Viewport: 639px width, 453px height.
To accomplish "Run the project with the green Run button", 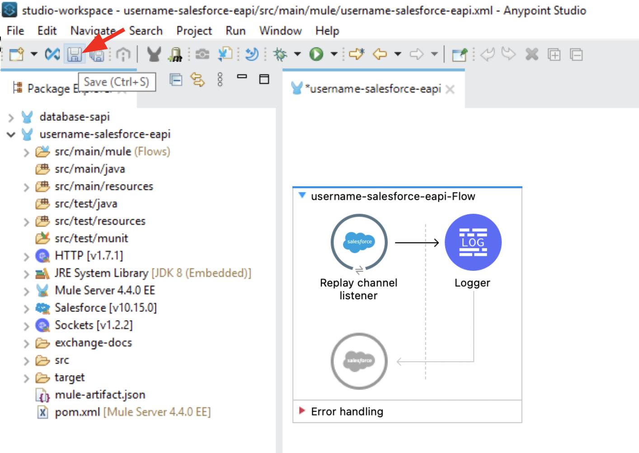I will 316,54.
